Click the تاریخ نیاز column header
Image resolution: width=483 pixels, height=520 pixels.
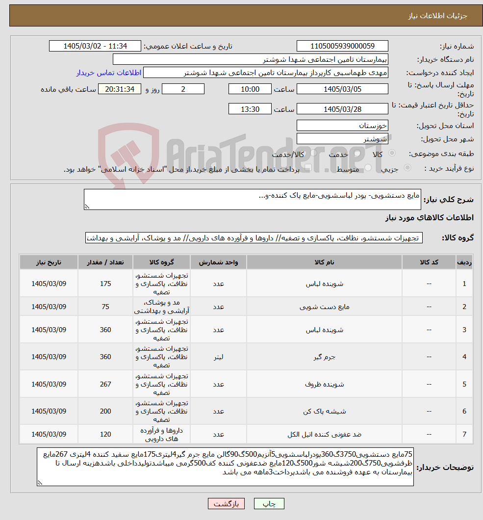pos(49,262)
